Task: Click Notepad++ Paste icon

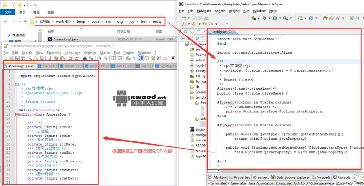Action: coord(62,58)
